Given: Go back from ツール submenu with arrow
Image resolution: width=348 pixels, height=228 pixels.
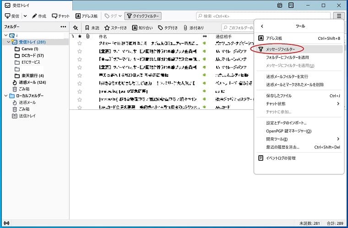Looking at the screenshot, I should tap(262, 26).
